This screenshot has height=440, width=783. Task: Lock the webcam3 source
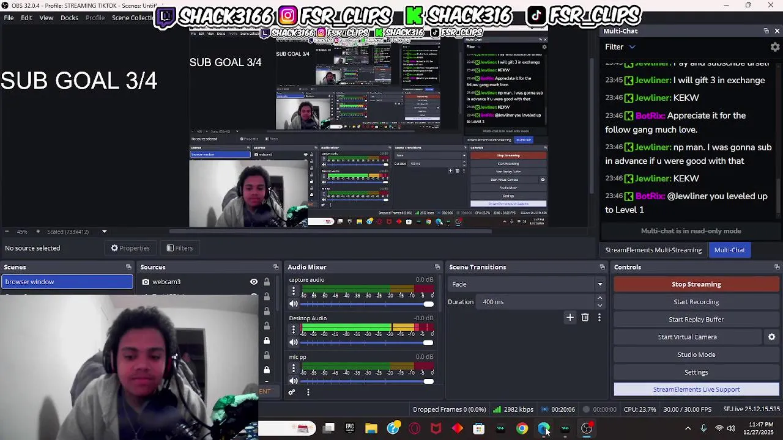[266, 282]
